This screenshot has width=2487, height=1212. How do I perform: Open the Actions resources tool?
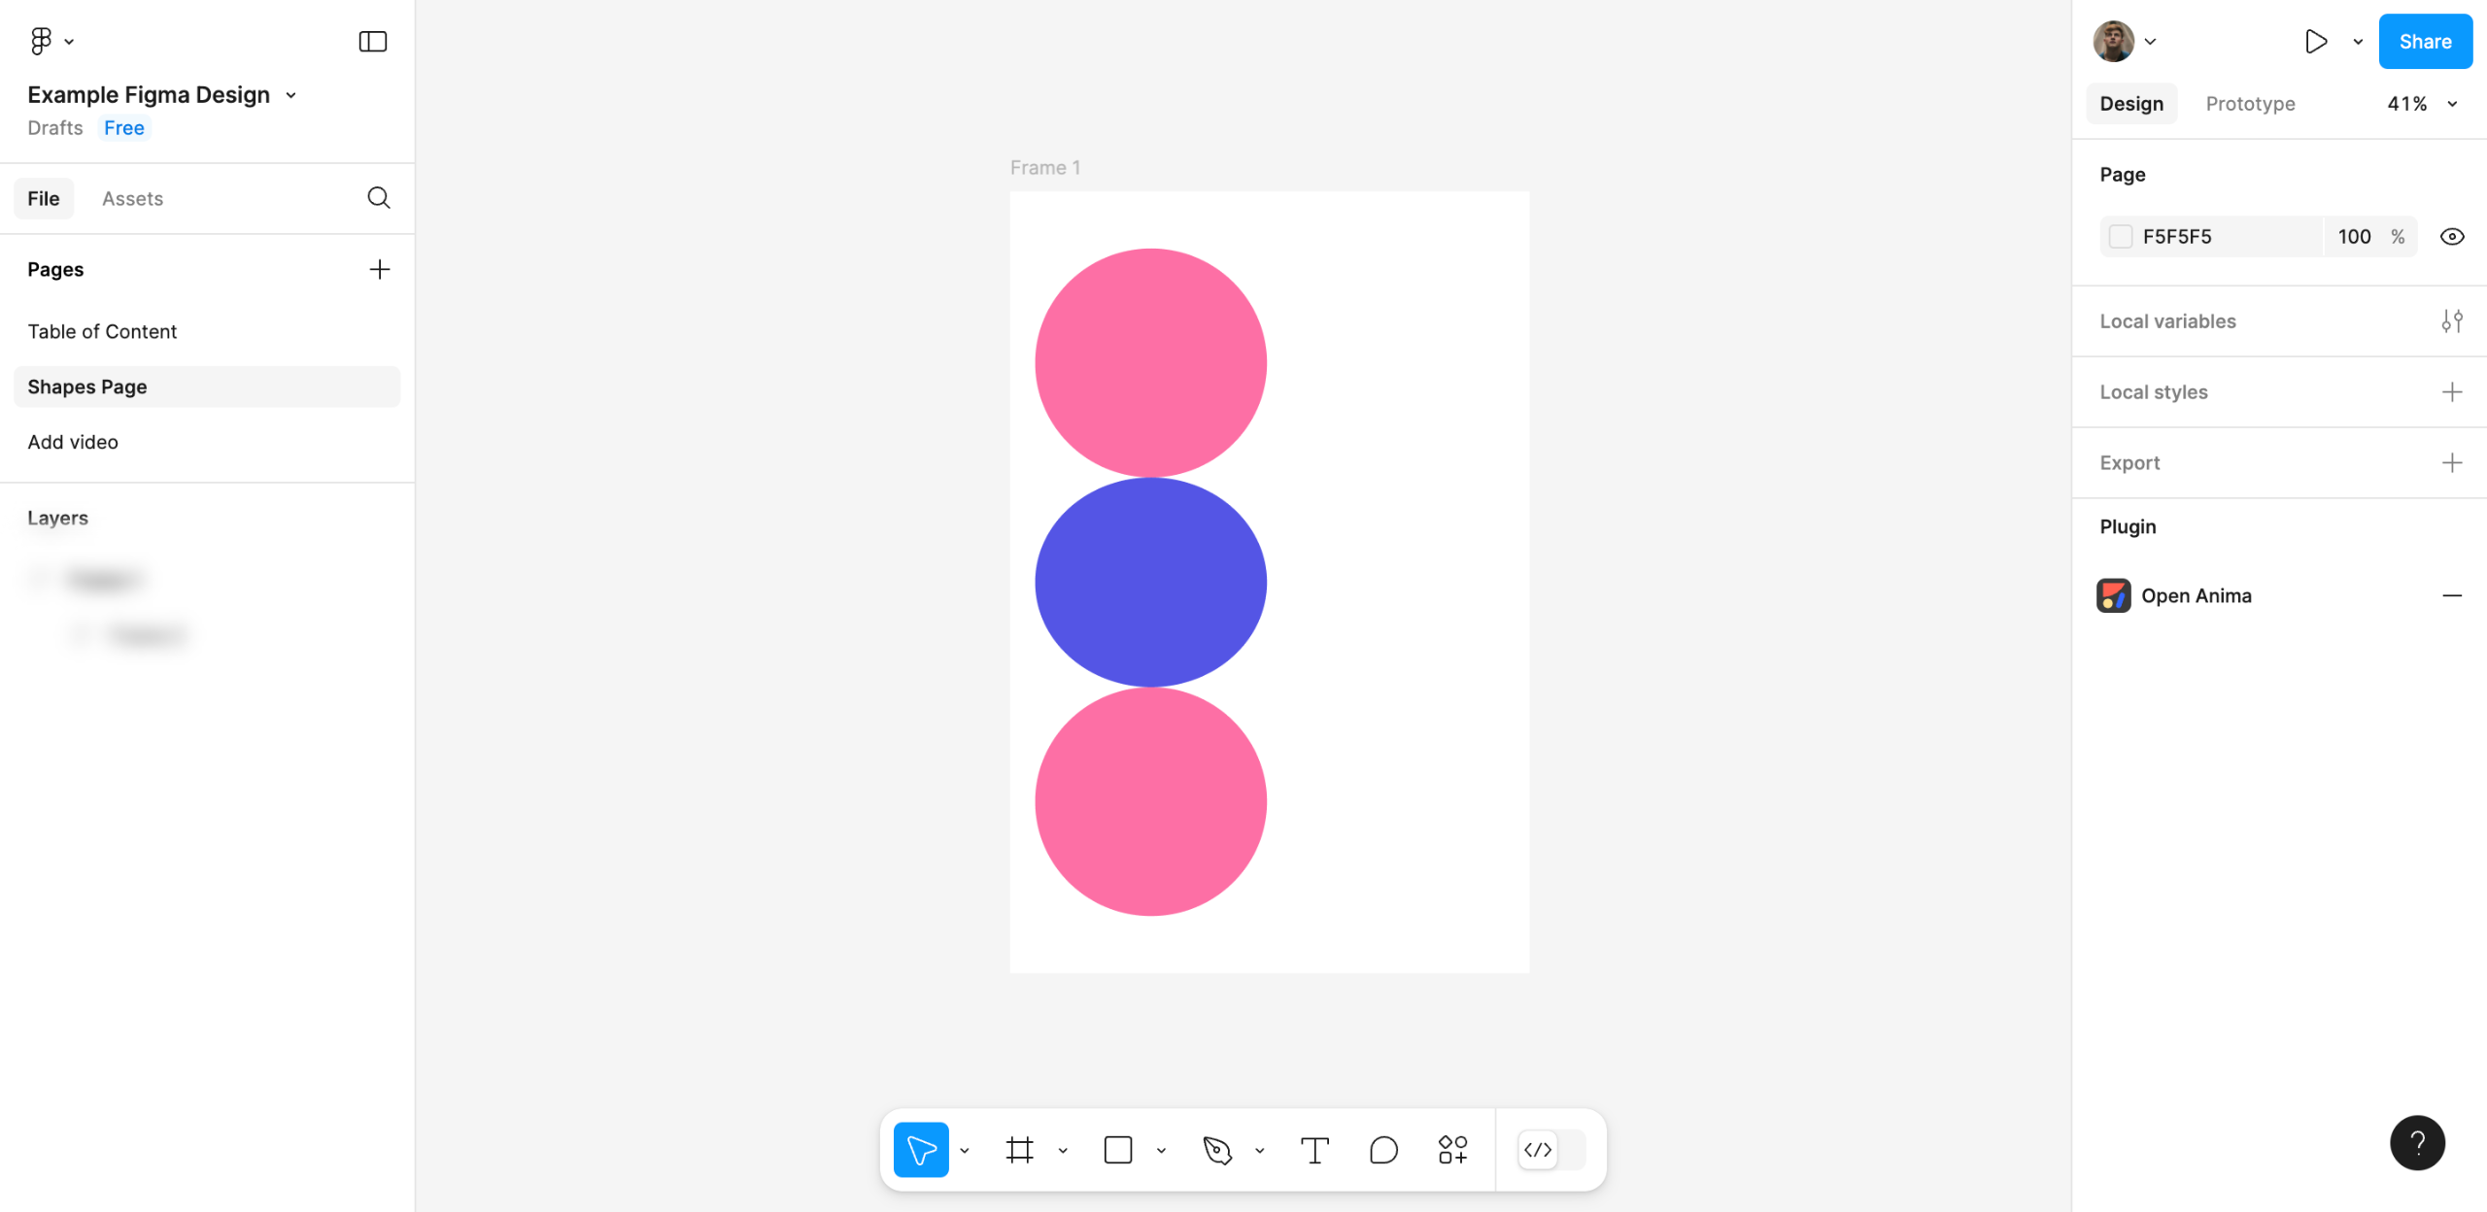click(1452, 1150)
